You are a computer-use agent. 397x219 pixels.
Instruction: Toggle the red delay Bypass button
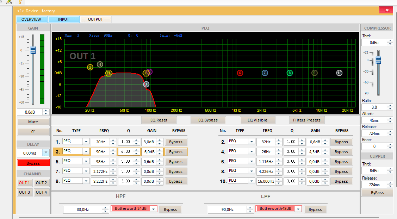tap(33, 163)
